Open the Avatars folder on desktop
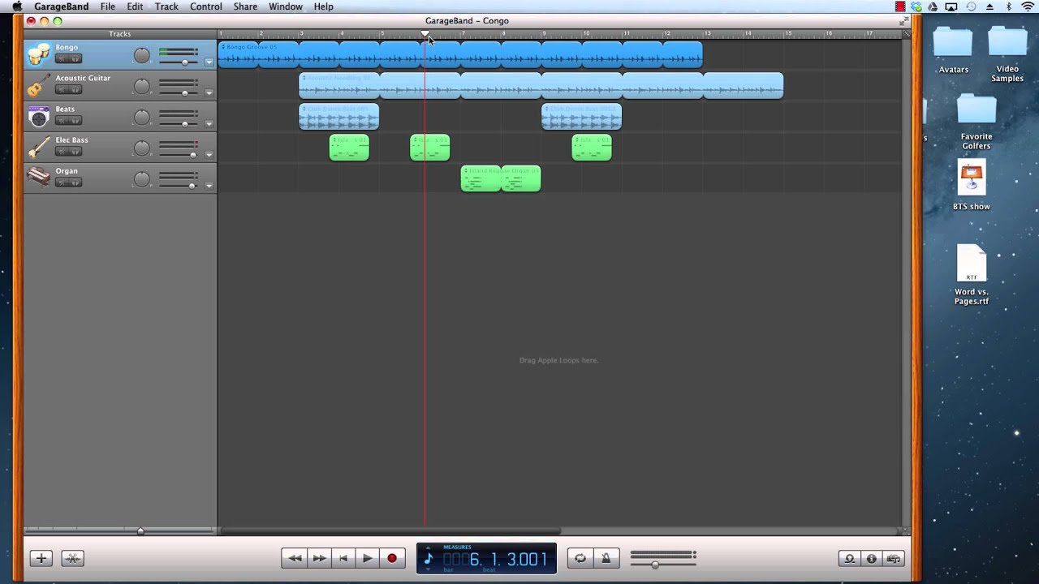 tap(953, 50)
